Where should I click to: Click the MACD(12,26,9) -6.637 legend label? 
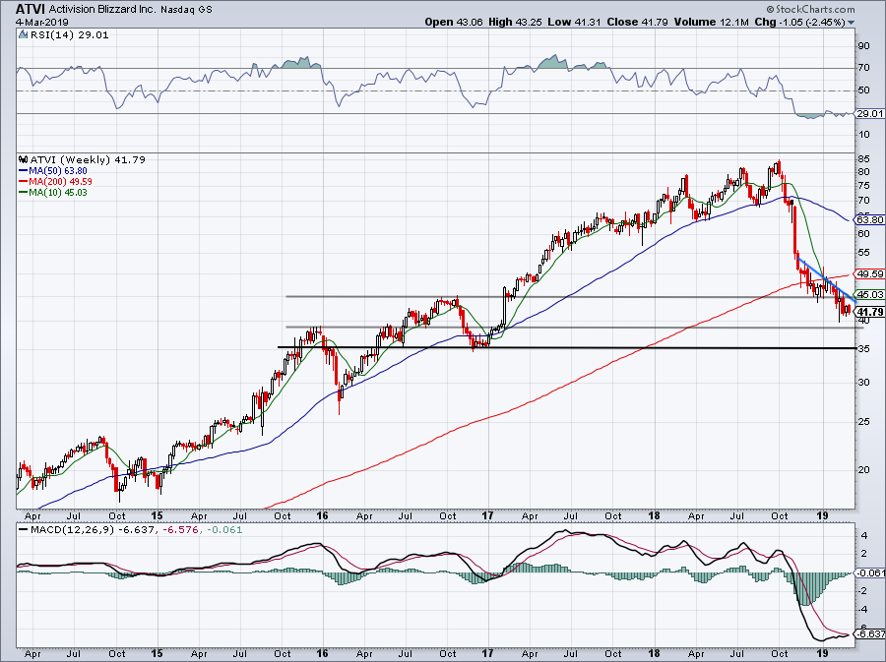point(92,530)
